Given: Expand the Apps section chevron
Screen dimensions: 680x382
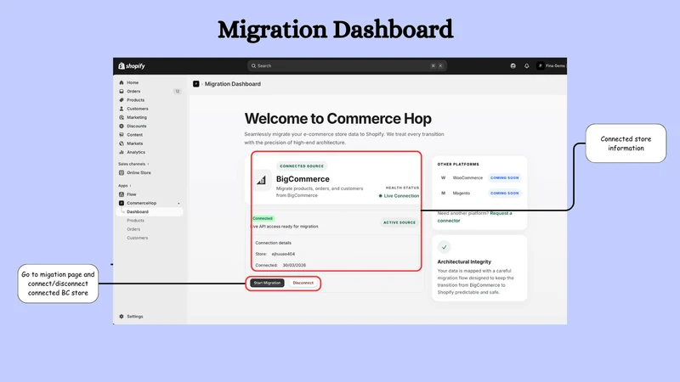Looking at the screenshot, I should coord(131,185).
